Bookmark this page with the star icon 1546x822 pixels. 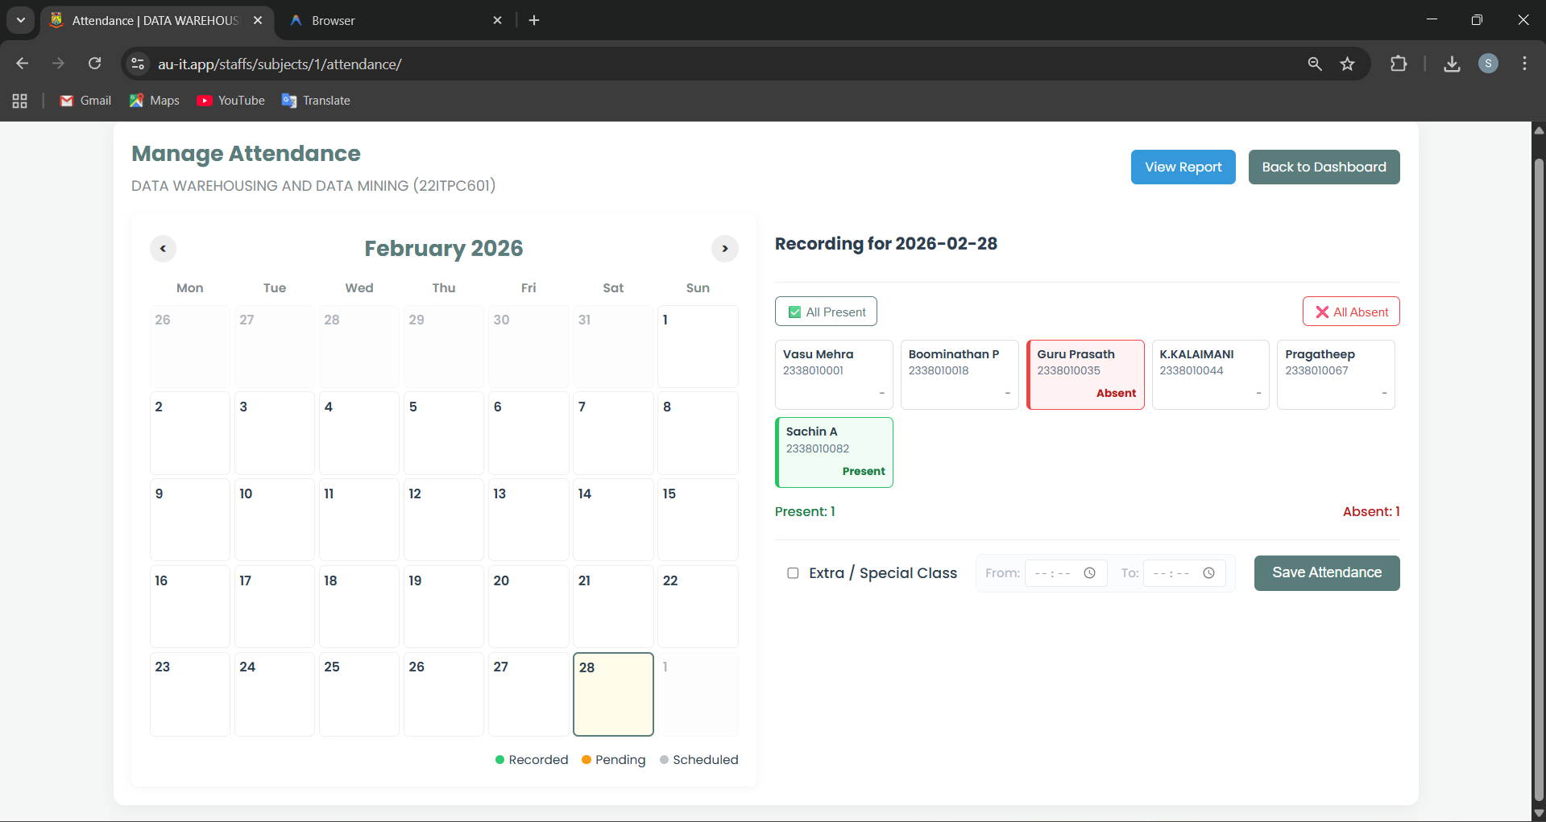click(1347, 64)
